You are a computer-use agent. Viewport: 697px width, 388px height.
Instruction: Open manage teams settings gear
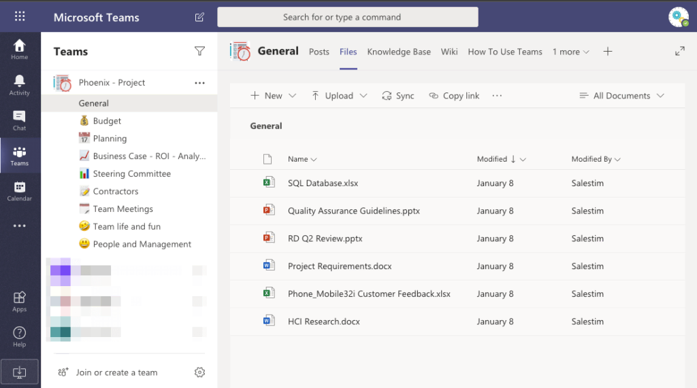coord(199,372)
